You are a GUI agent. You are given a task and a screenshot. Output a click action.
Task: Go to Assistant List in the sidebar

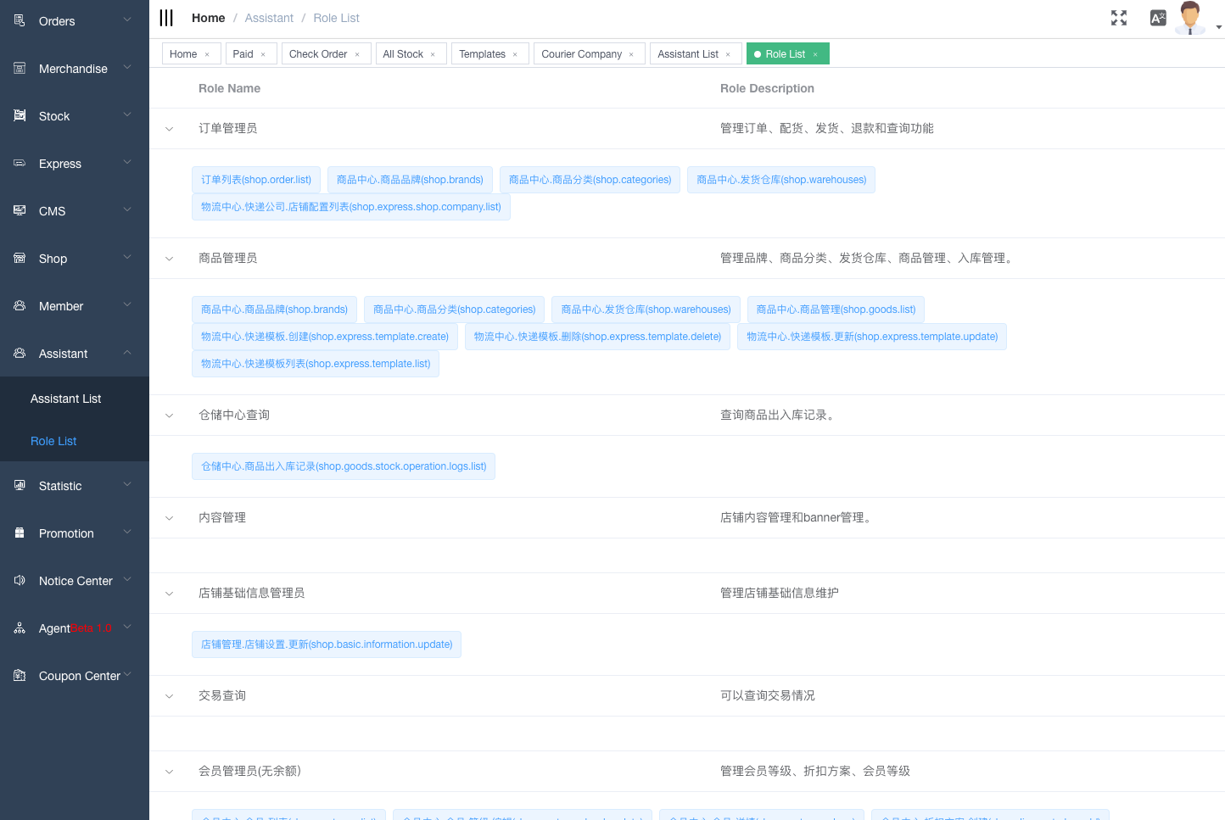tap(66, 398)
